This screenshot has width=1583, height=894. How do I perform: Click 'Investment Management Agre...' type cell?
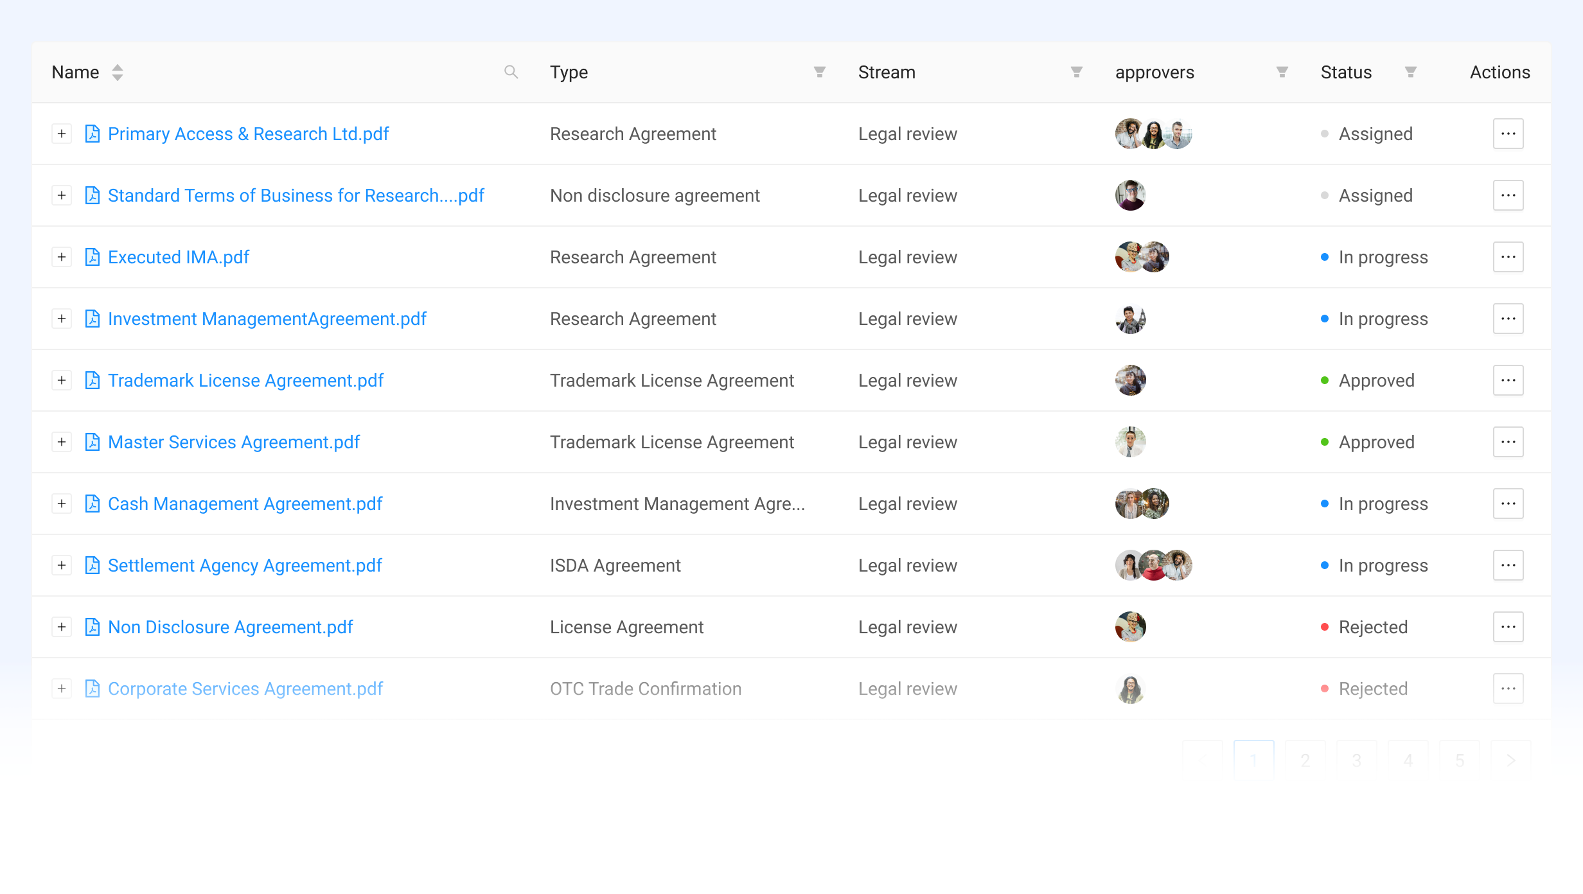pyautogui.click(x=677, y=504)
